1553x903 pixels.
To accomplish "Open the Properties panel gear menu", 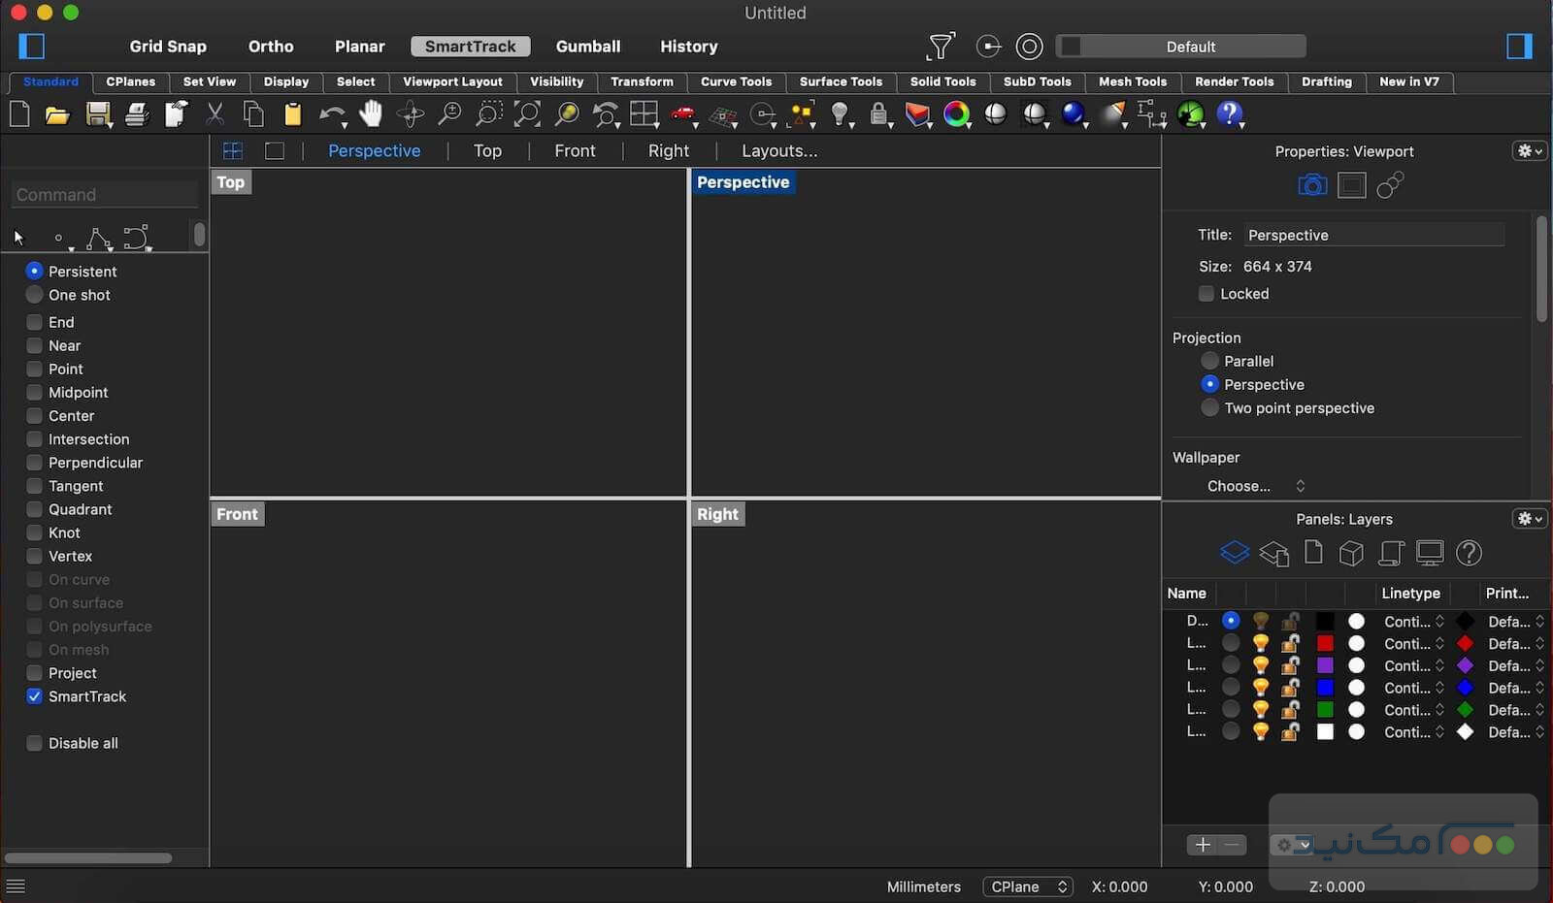I will pos(1529,151).
